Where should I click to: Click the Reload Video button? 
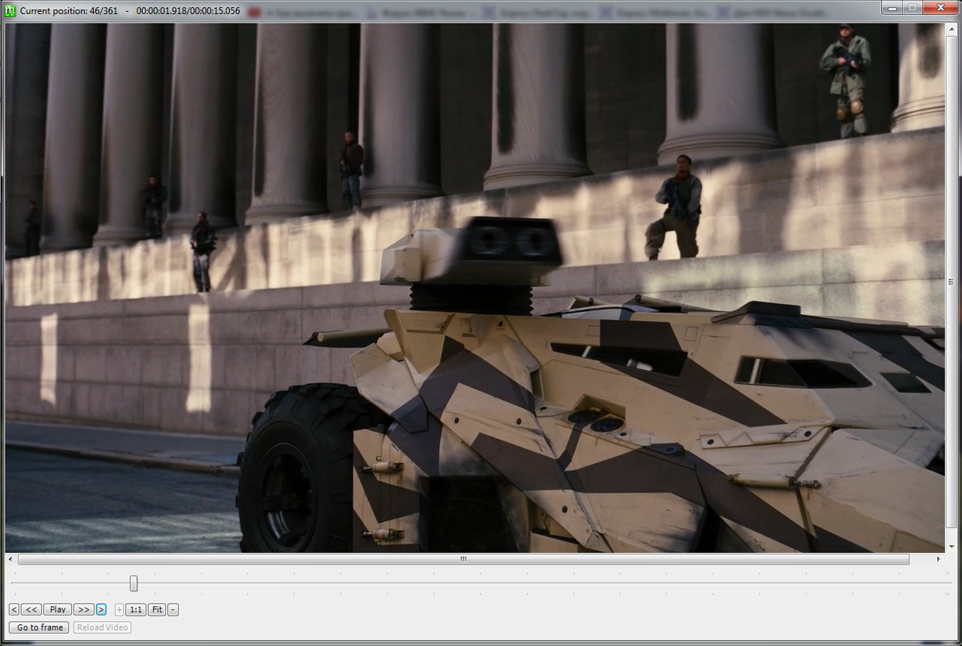[x=102, y=627]
